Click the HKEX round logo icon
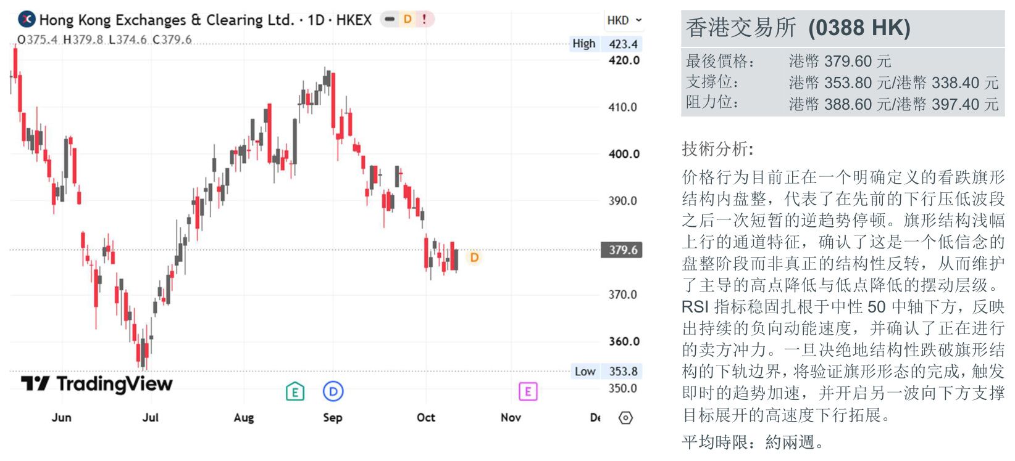Screen dimensions: 1015x461 (x=27, y=20)
